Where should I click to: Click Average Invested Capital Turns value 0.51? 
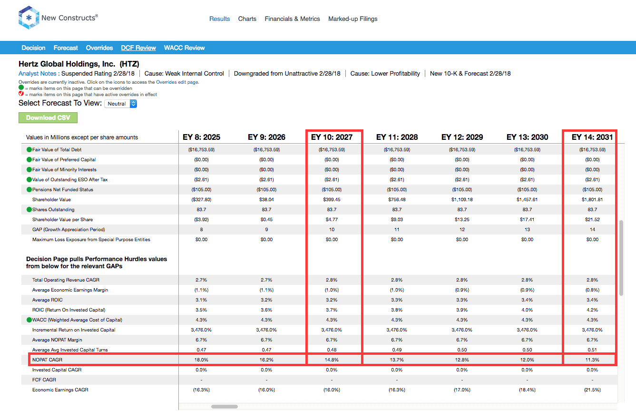[592, 350]
